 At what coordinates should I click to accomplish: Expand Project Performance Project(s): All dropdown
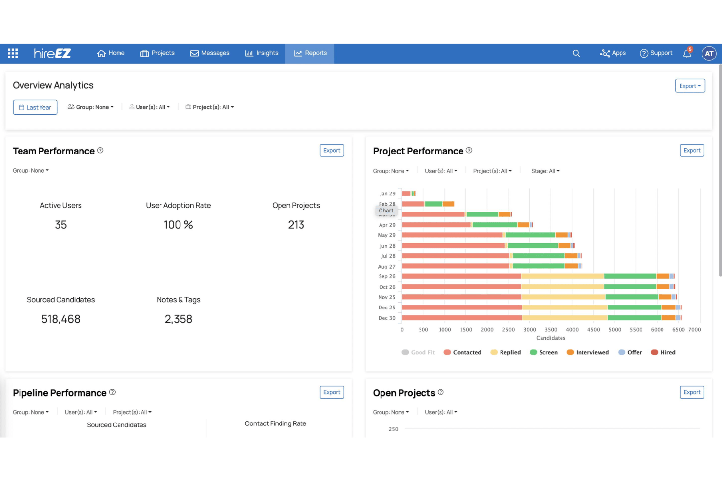tap(493, 171)
